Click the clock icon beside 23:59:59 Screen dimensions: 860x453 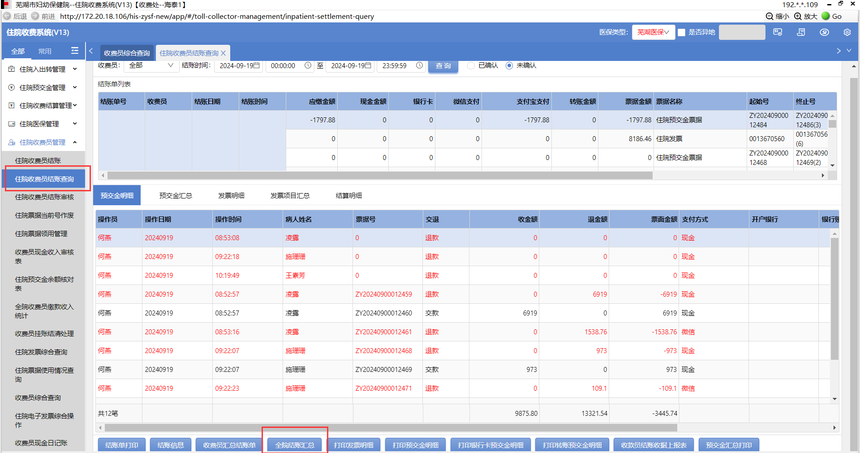(x=419, y=65)
